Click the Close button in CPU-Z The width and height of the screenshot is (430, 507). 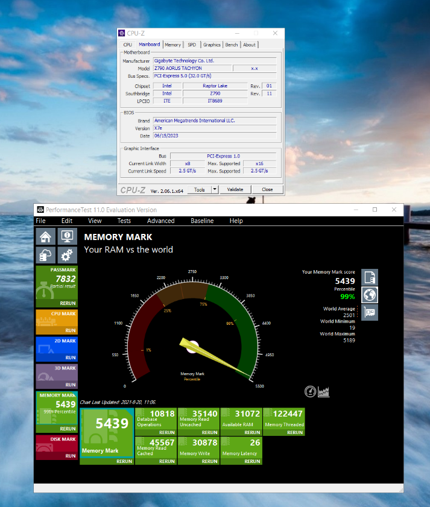[267, 189]
